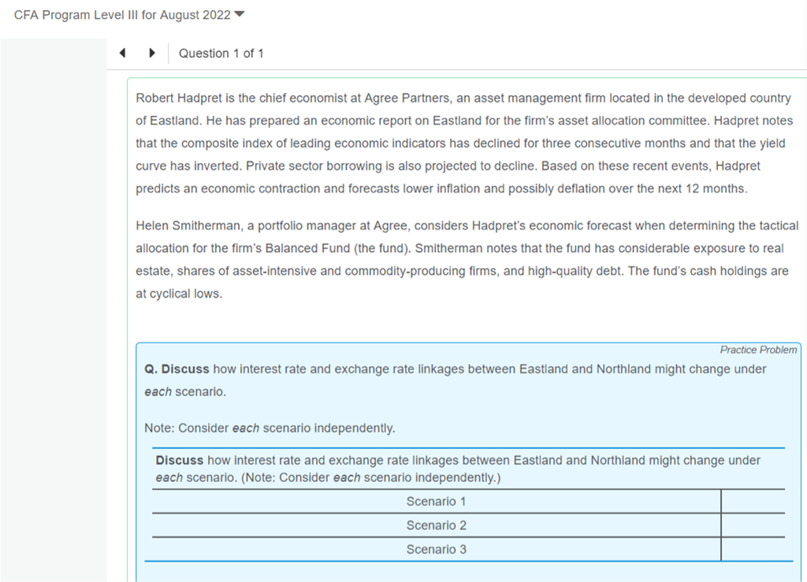The height and width of the screenshot is (582, 807).
Task: Select the Scenario 3 row label
Action: (x=436, y=550)
